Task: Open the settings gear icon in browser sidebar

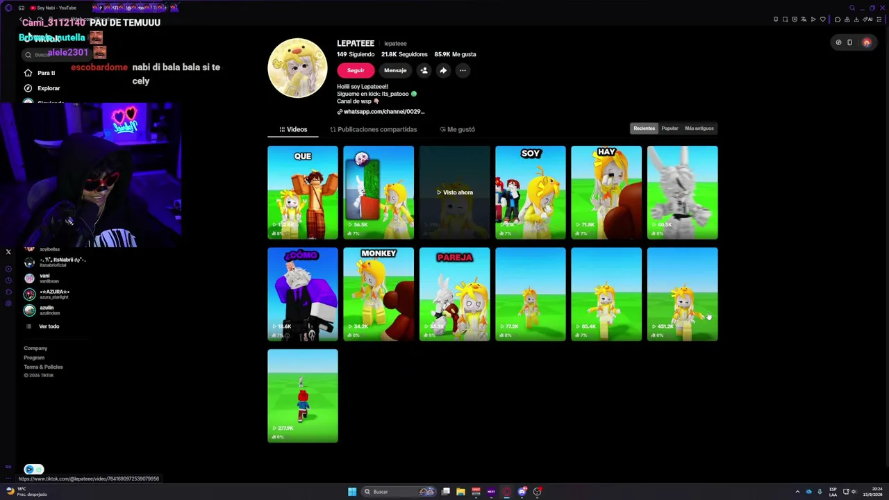Action: [x=8, y=303]
